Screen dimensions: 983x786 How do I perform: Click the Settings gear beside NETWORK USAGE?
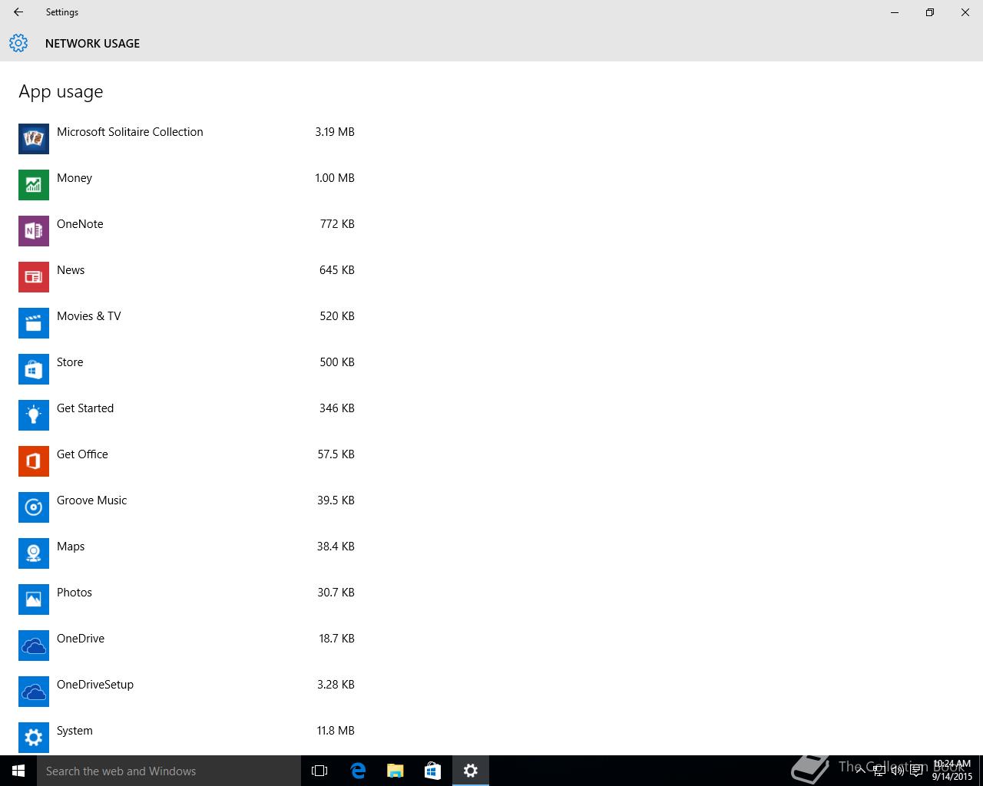(x=18, y=43)
